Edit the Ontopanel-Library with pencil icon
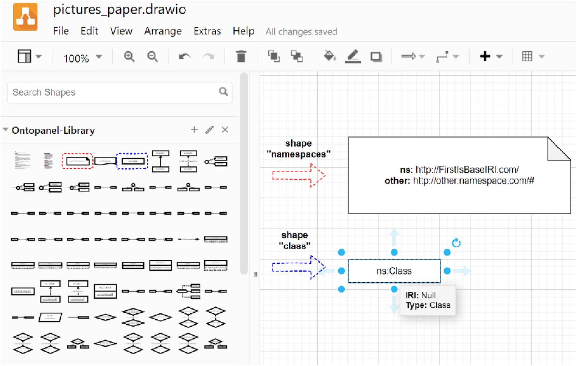This screenshot has width=577, height=366. coord(210,130)
